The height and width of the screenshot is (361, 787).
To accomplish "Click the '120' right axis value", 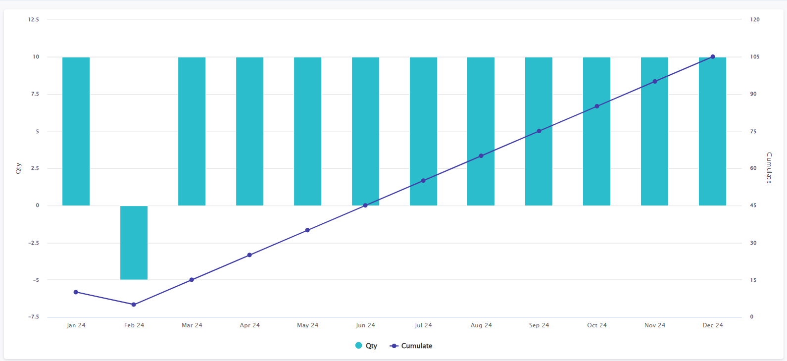I will [x=755, y=20].
